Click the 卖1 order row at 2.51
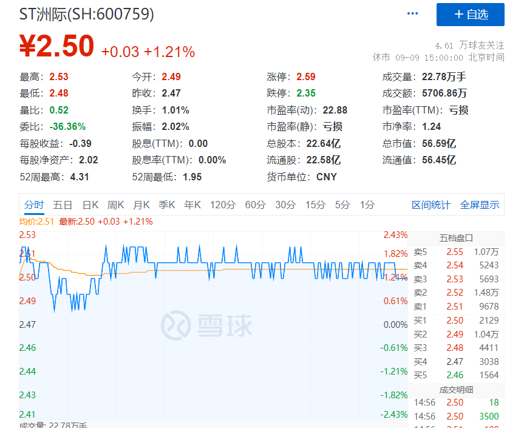This screenshot has height=428, width=524. click(x=456, y=307)
